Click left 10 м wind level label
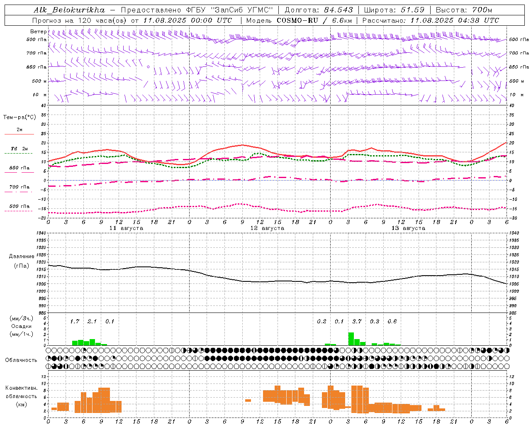This screenshot has height=425, width=531. [x=40, y=95]
